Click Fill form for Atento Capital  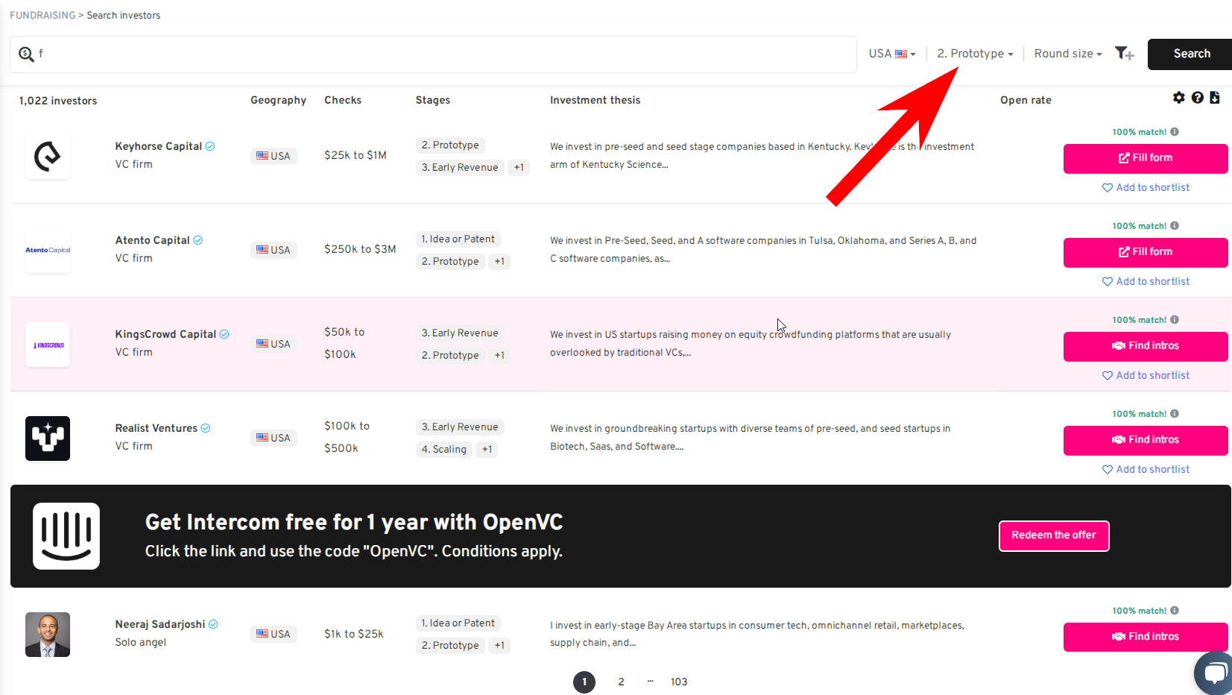[1146, 252]
